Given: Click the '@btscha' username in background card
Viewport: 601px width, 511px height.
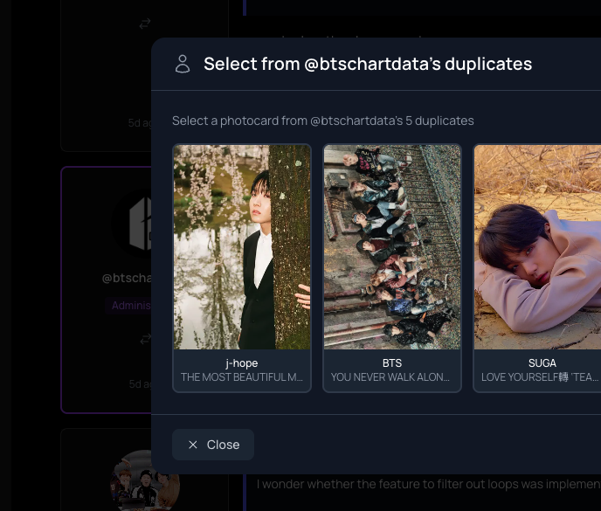Looking at the screenshot, I should (127, 278).
